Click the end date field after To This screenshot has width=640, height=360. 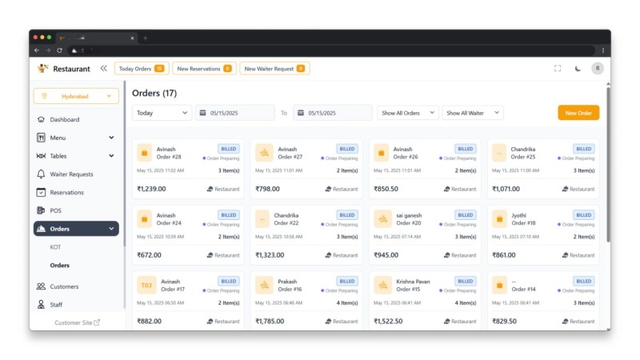333,113
